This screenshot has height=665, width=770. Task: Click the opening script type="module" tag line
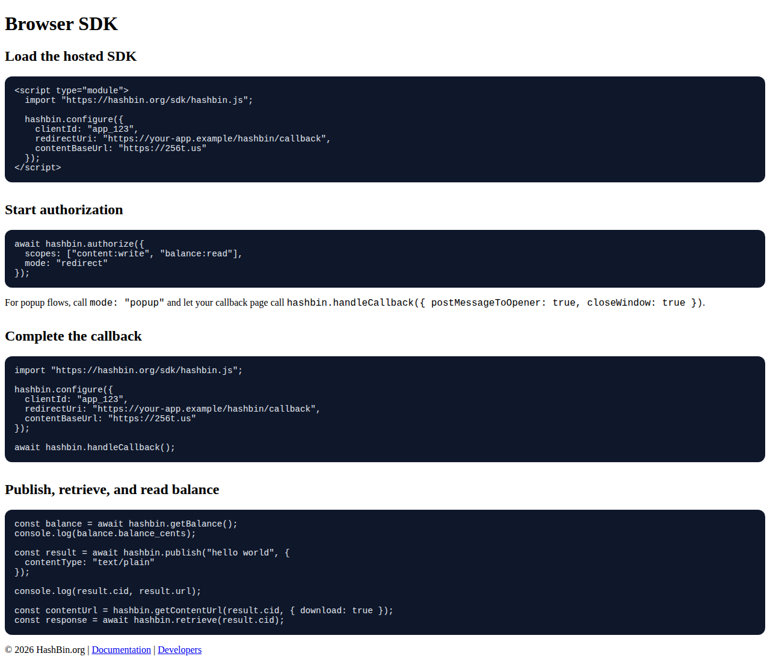click(72, 91)
